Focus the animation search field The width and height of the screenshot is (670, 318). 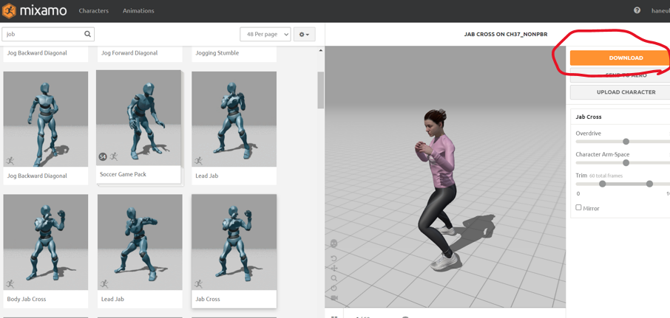point(48,34)
